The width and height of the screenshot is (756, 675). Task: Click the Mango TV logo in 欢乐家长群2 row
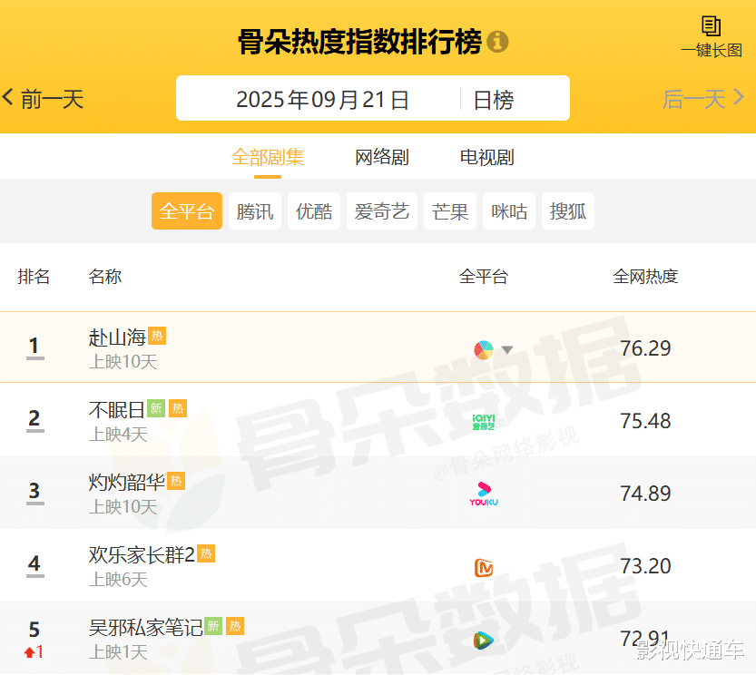click(484, 567)
